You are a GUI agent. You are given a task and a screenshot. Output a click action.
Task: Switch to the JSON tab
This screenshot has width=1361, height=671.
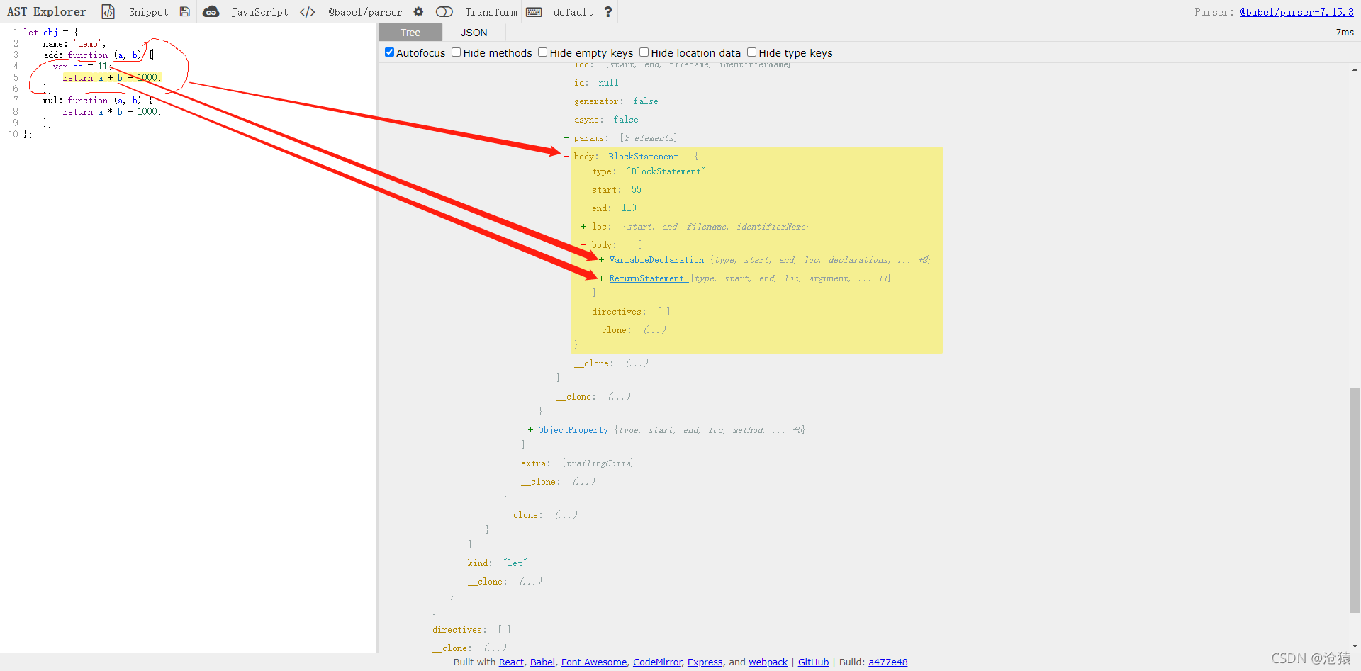474,33
